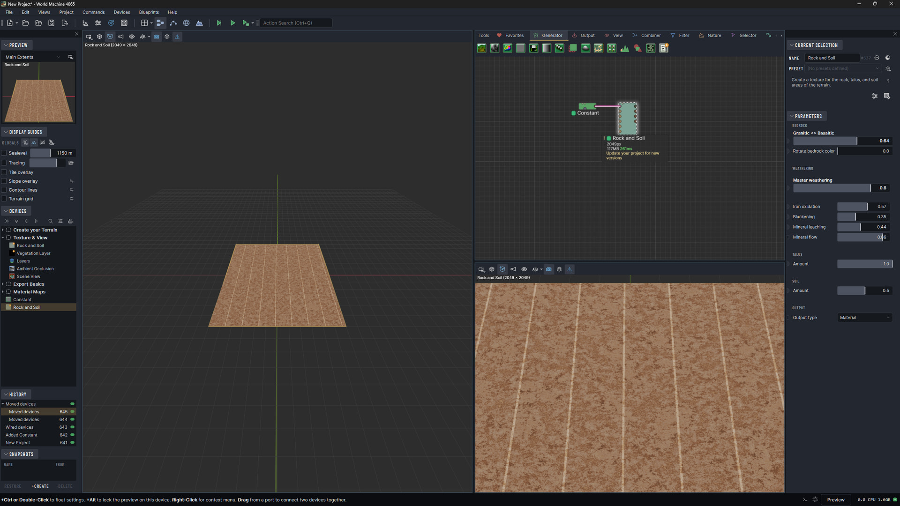
Task: Enable the Tile overlay checkbox
Action: point(4,172)
